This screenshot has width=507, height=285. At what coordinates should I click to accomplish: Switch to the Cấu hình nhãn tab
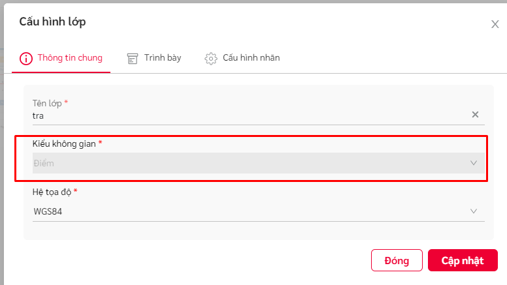coord(242,58)
